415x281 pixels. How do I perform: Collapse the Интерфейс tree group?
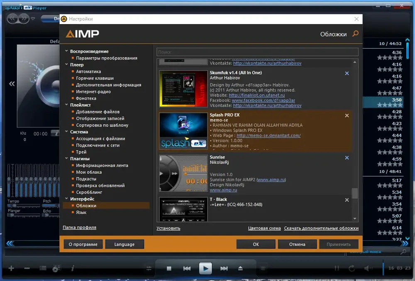coord(66,198)
